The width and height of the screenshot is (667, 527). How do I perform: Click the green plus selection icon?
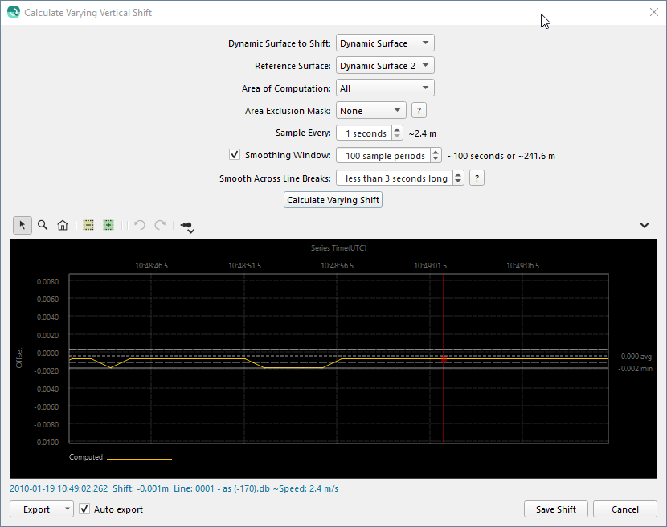click(x=108, y=226)
